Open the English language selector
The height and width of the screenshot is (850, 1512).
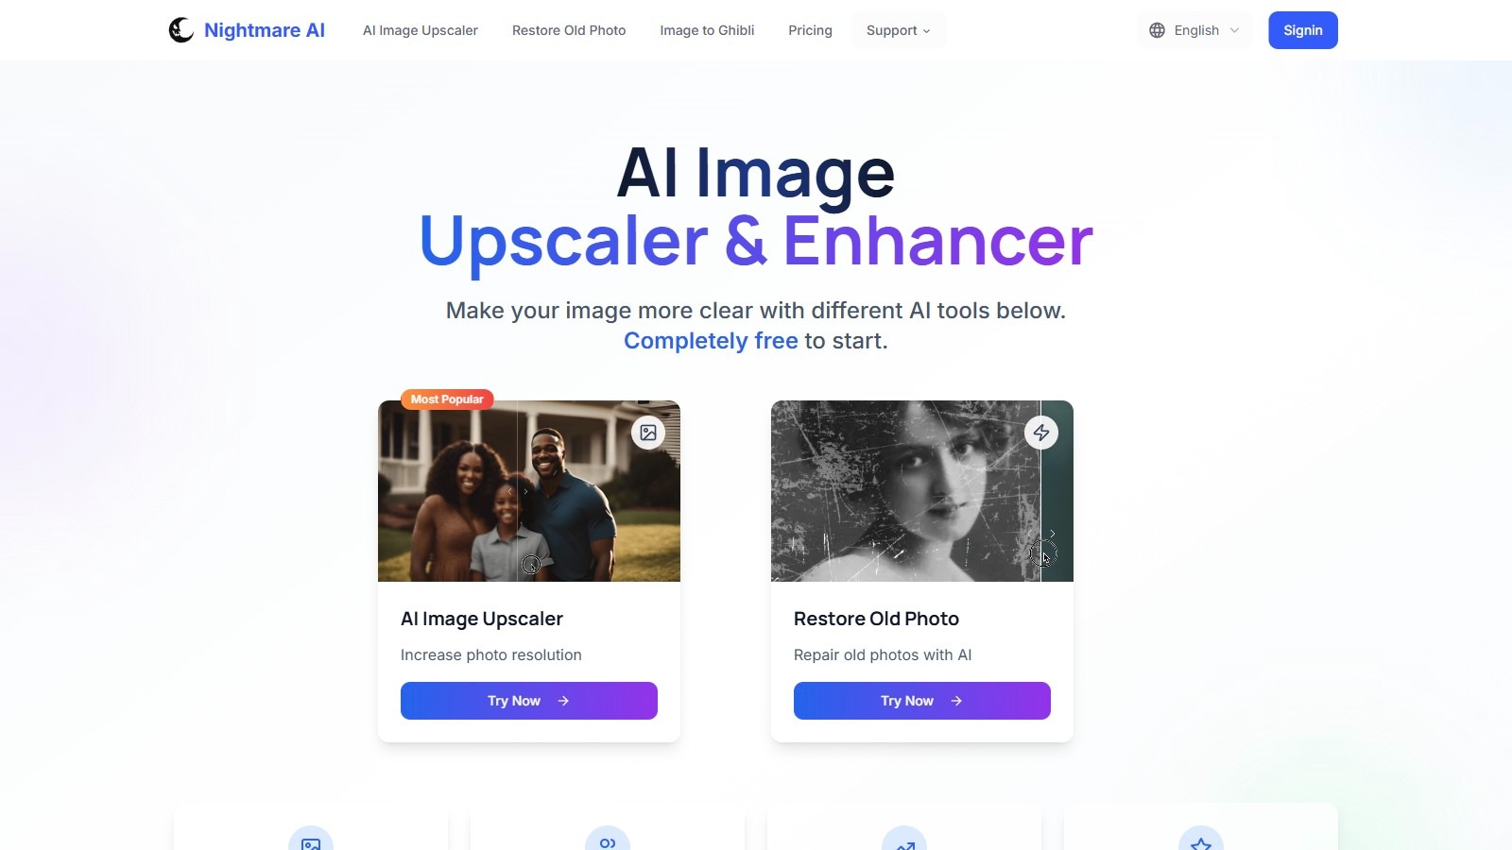click(1195, 30)
